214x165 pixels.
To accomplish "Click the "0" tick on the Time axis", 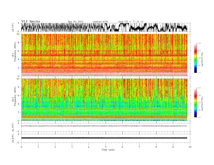I will coord(21,147).
